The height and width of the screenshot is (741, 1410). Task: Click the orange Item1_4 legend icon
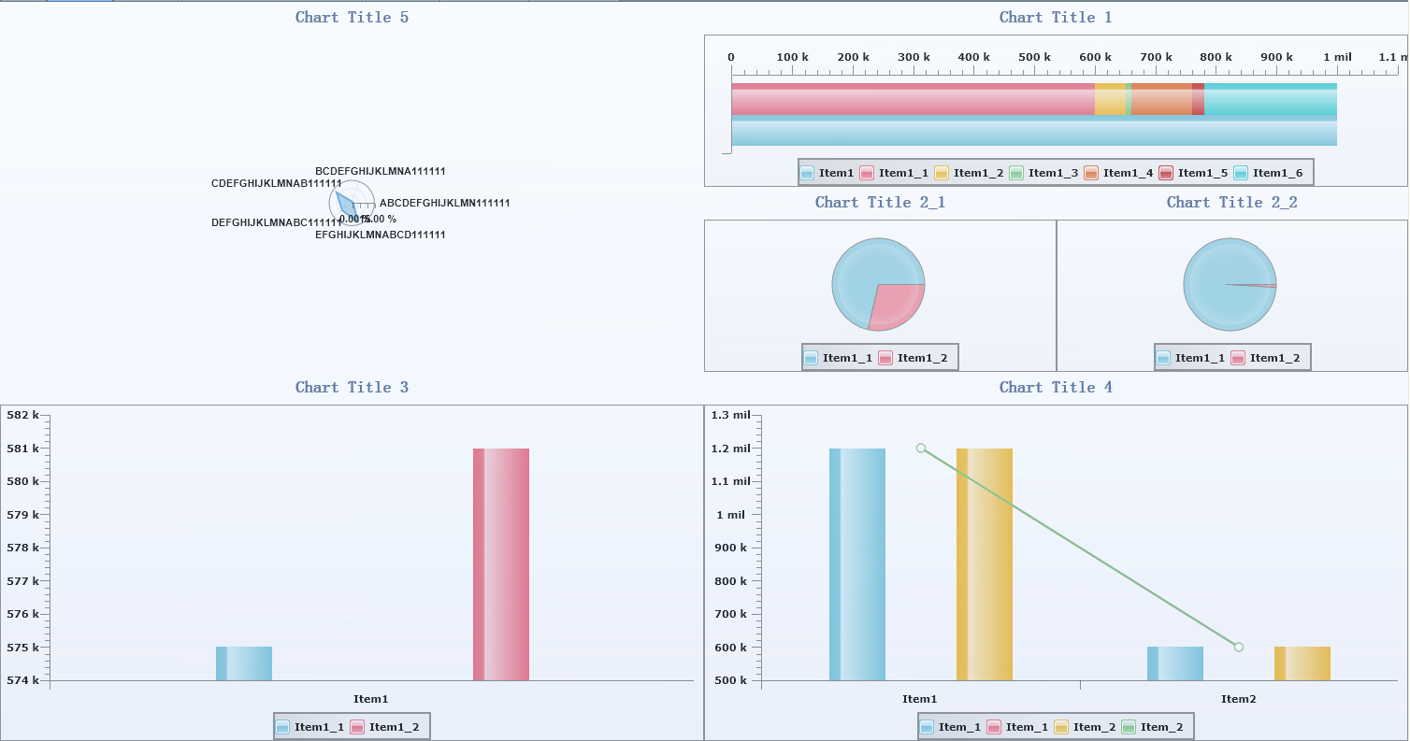(1091, 173)
